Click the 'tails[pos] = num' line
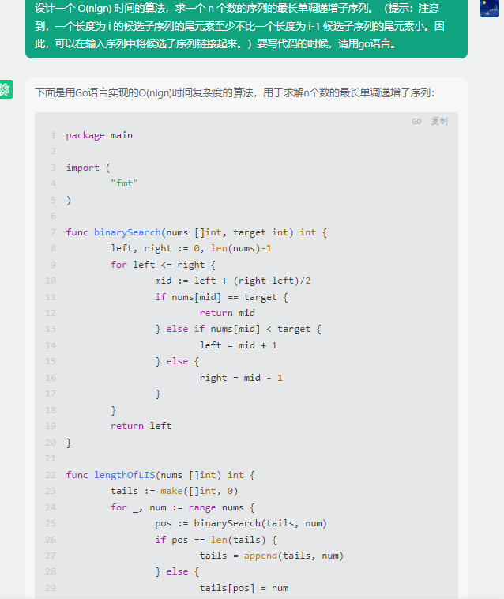This screenshot has width=504, height=599. 244,588
